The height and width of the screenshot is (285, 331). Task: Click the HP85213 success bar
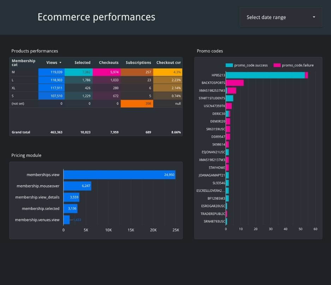point(265,75)
